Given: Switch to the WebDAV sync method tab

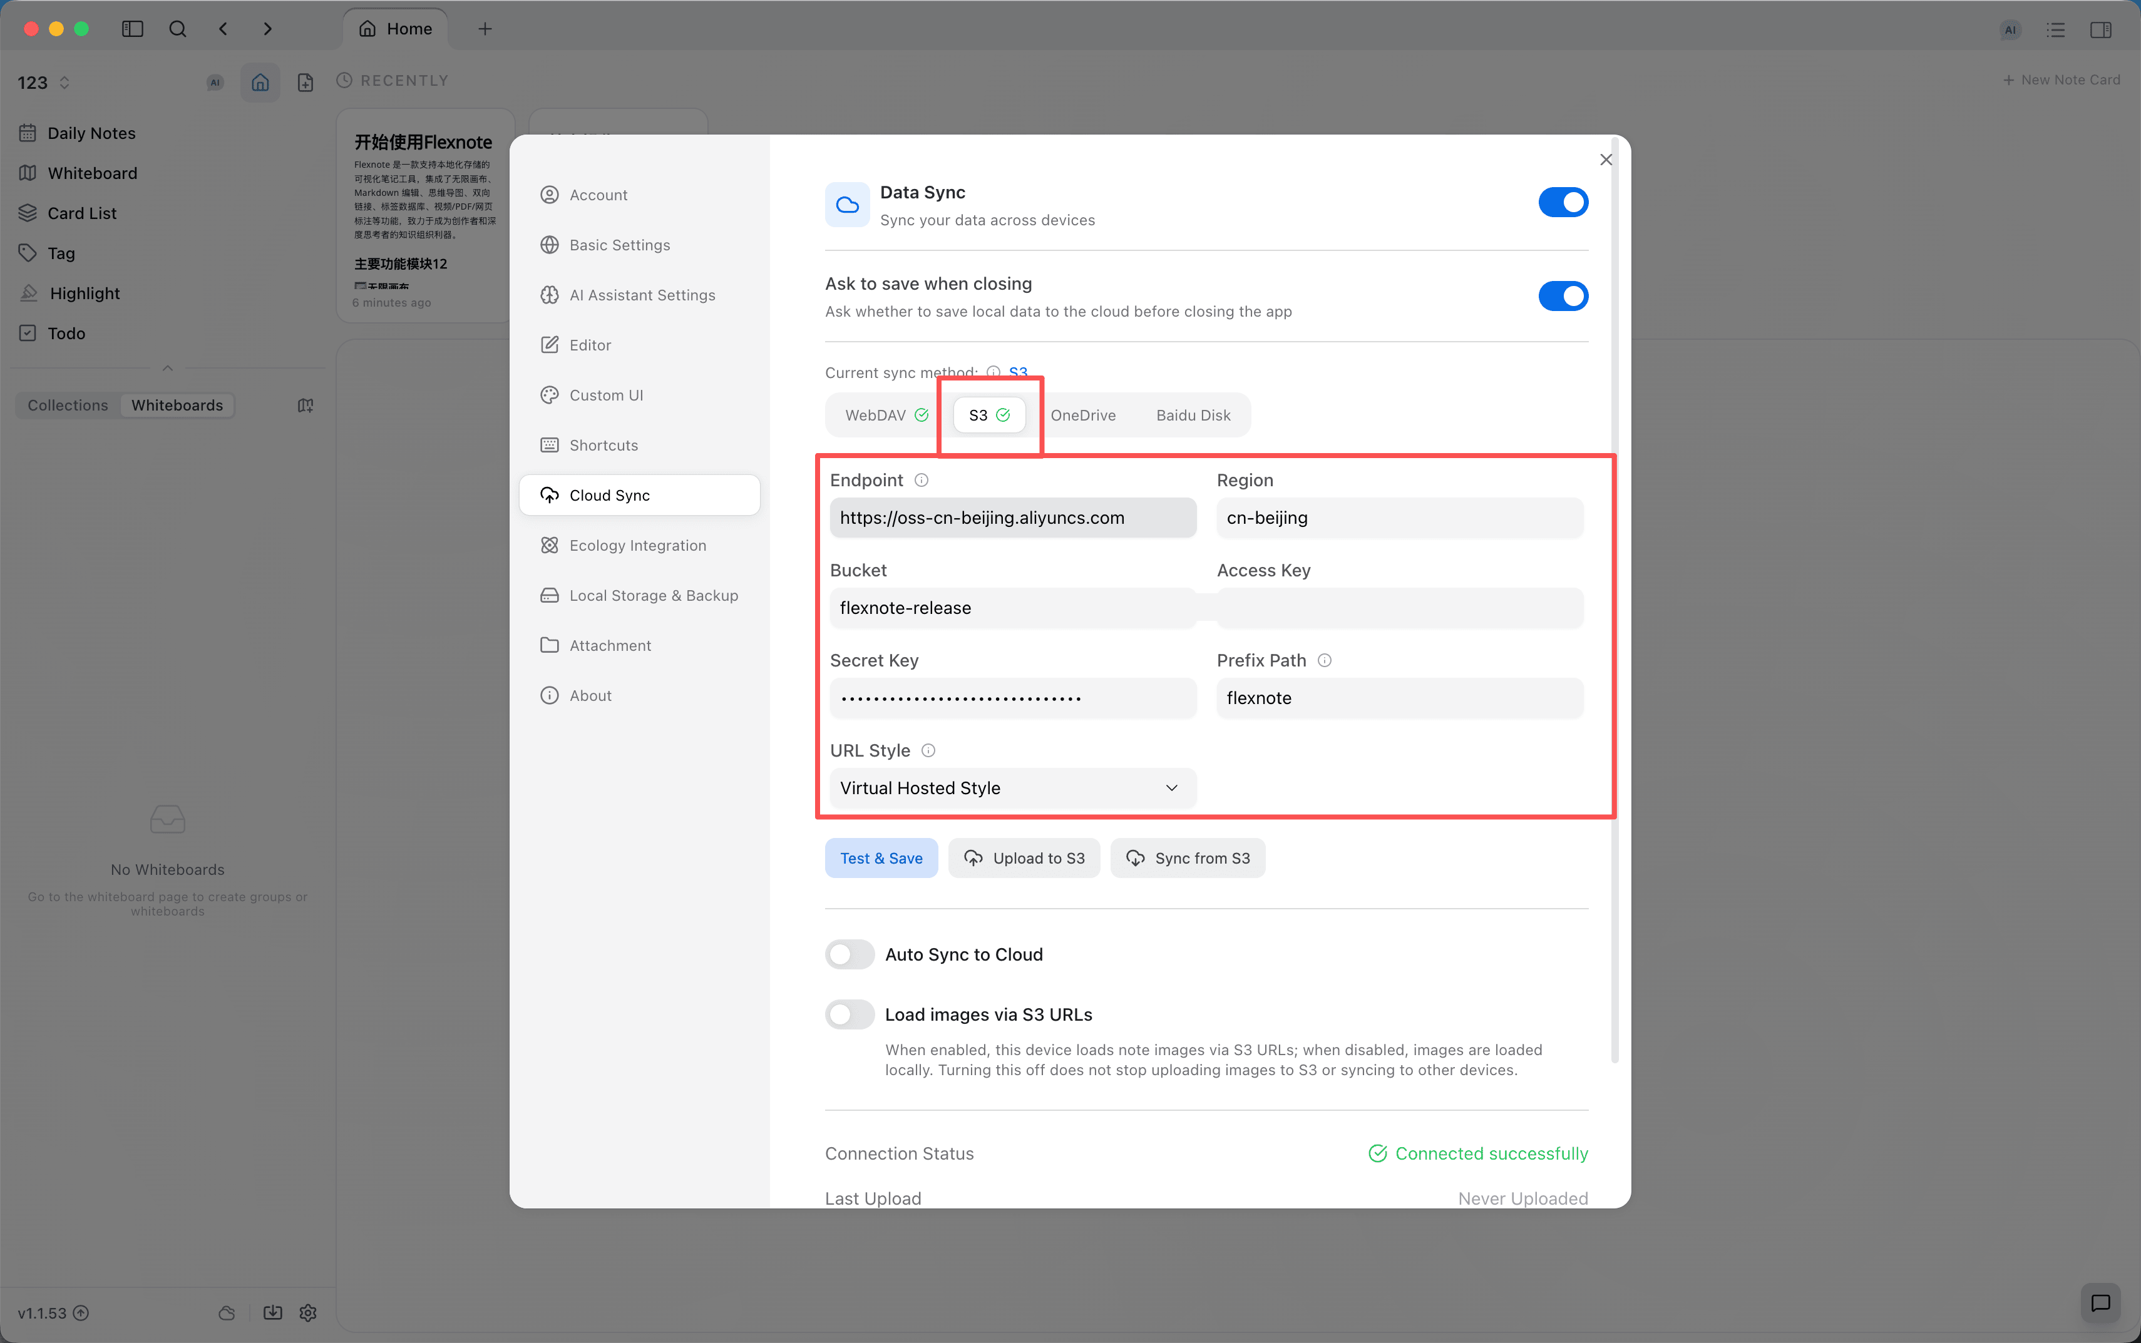Looking at the screenshot, I should [886, 415].
